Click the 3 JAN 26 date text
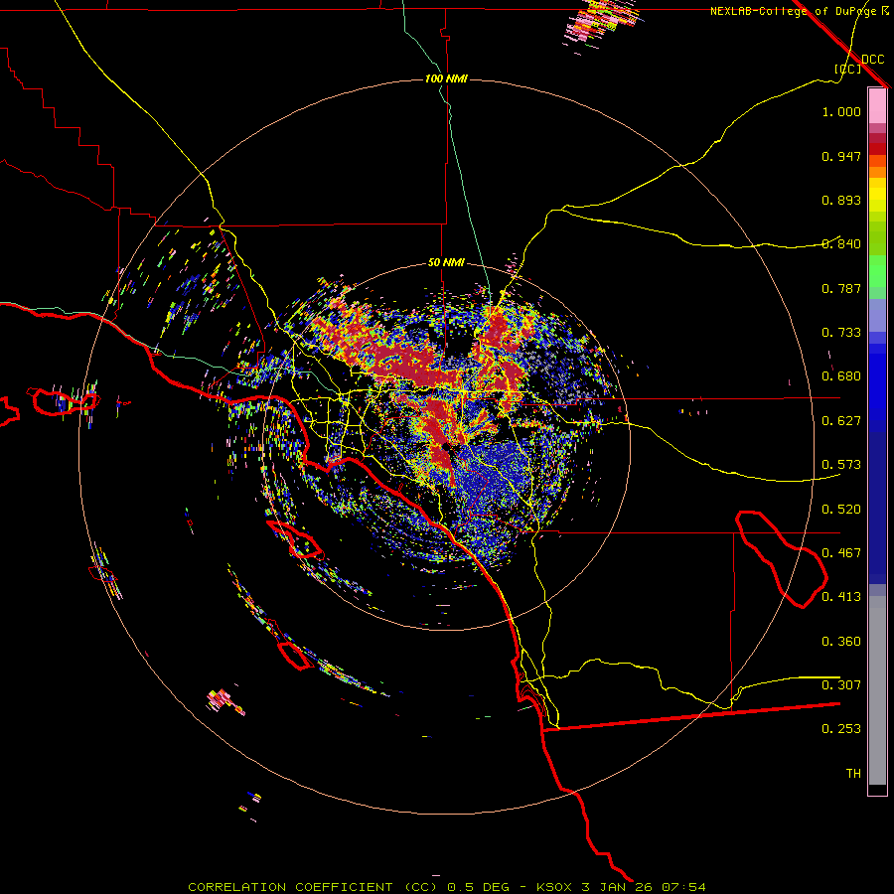This screenshot has height=894, width=894. [x=616, y=887]
